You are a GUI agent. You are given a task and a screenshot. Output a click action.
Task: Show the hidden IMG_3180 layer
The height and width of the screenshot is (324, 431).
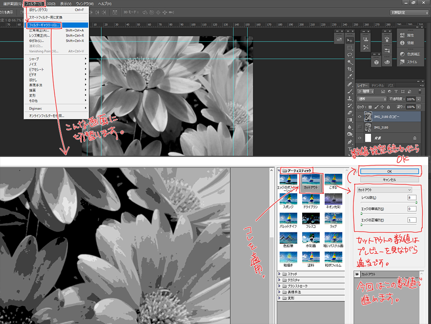pos(359,127)
